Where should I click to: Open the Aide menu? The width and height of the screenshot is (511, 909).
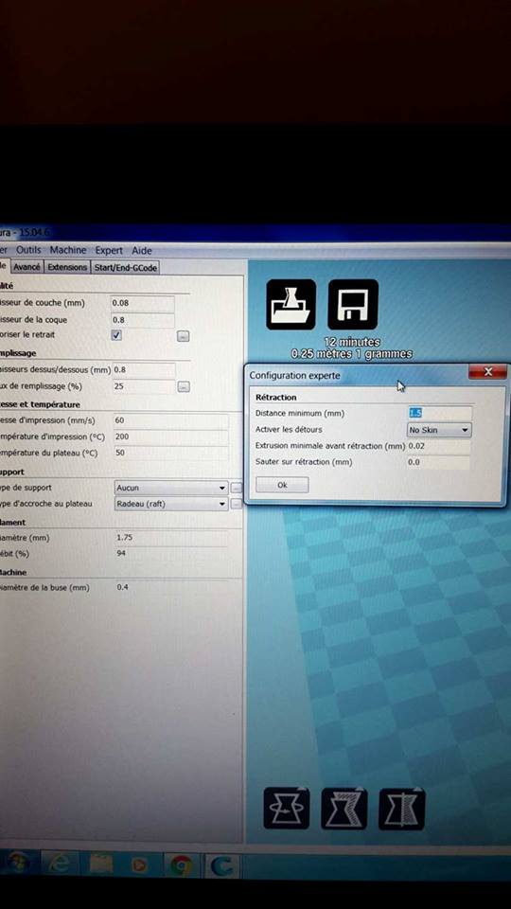pos(142,250)
